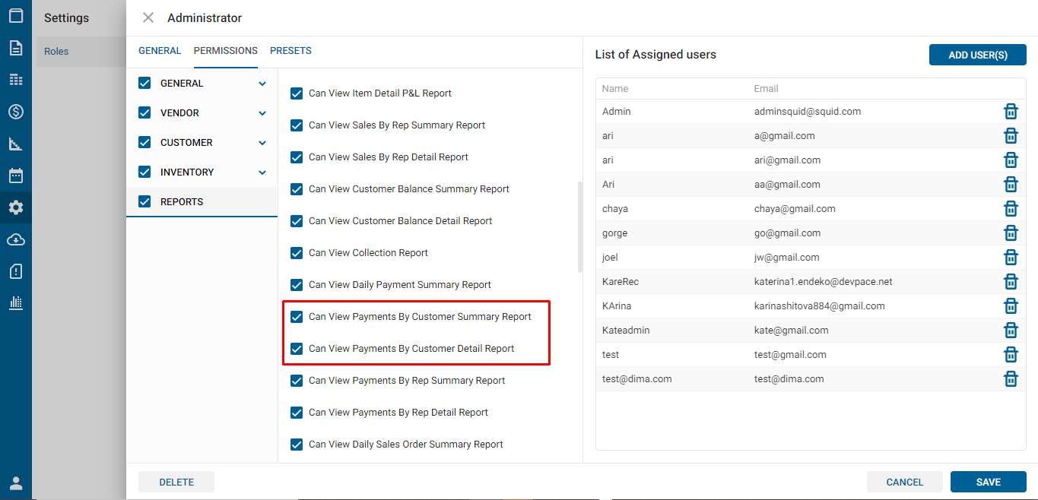The height and width of the screenshot is (500, 1038).
Task: Click the calendar icon in left sidebar
Action: point(16,176)
